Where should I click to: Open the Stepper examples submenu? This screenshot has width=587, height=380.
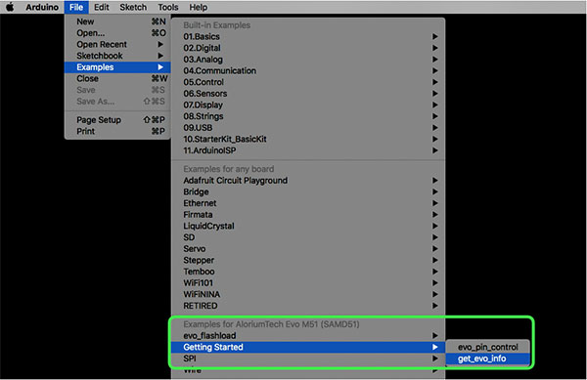coord(308,261)
